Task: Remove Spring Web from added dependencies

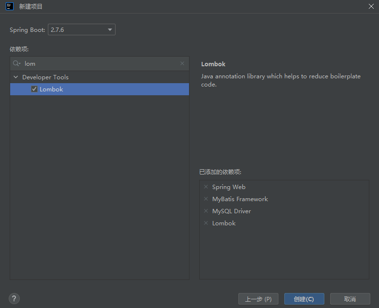Action: click(206, 187)
